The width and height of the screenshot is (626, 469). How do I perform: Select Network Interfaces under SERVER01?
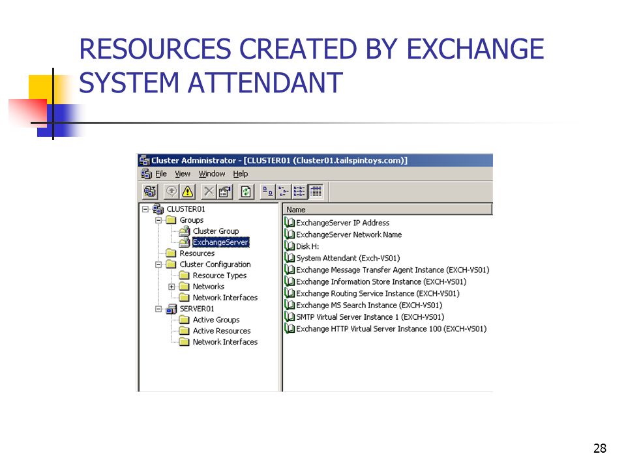tap(225, 342)
